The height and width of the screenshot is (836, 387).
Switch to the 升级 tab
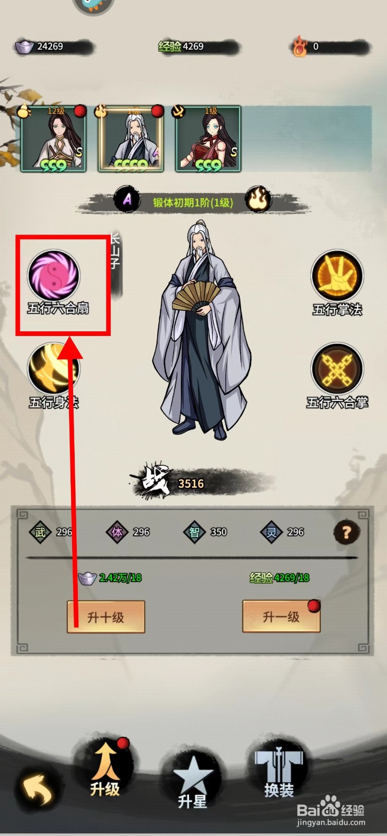coord(105,772)
